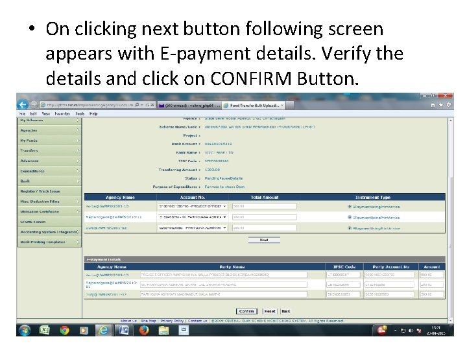The height and width of the screenshot is (350, 467).
Task: Open the Register/Track Issue sidebar item
Action: 49,191
